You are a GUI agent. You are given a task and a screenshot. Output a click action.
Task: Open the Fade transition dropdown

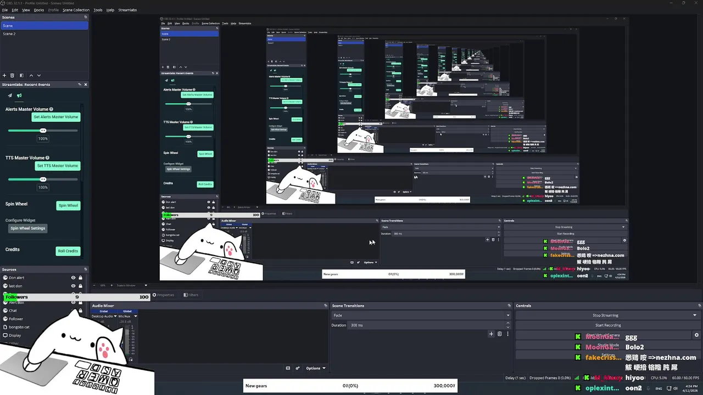tap(421, 315)
